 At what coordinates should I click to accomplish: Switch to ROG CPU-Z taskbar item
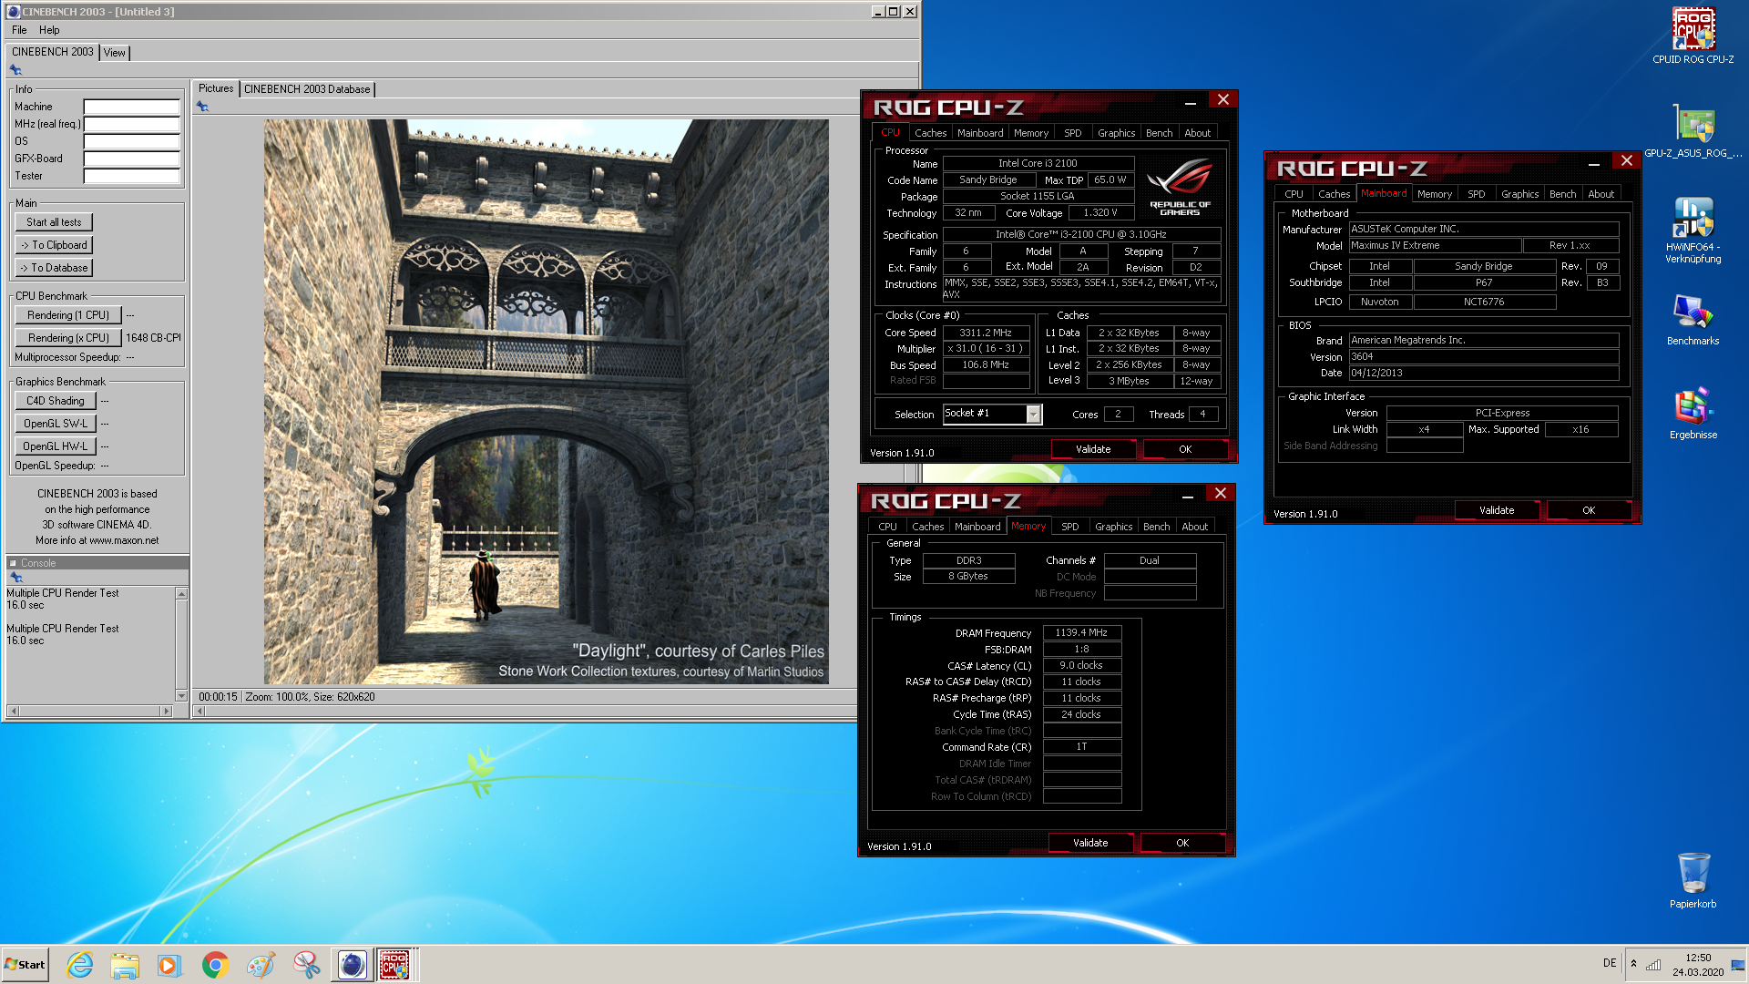pyautogui.click(x=394, y=964)
